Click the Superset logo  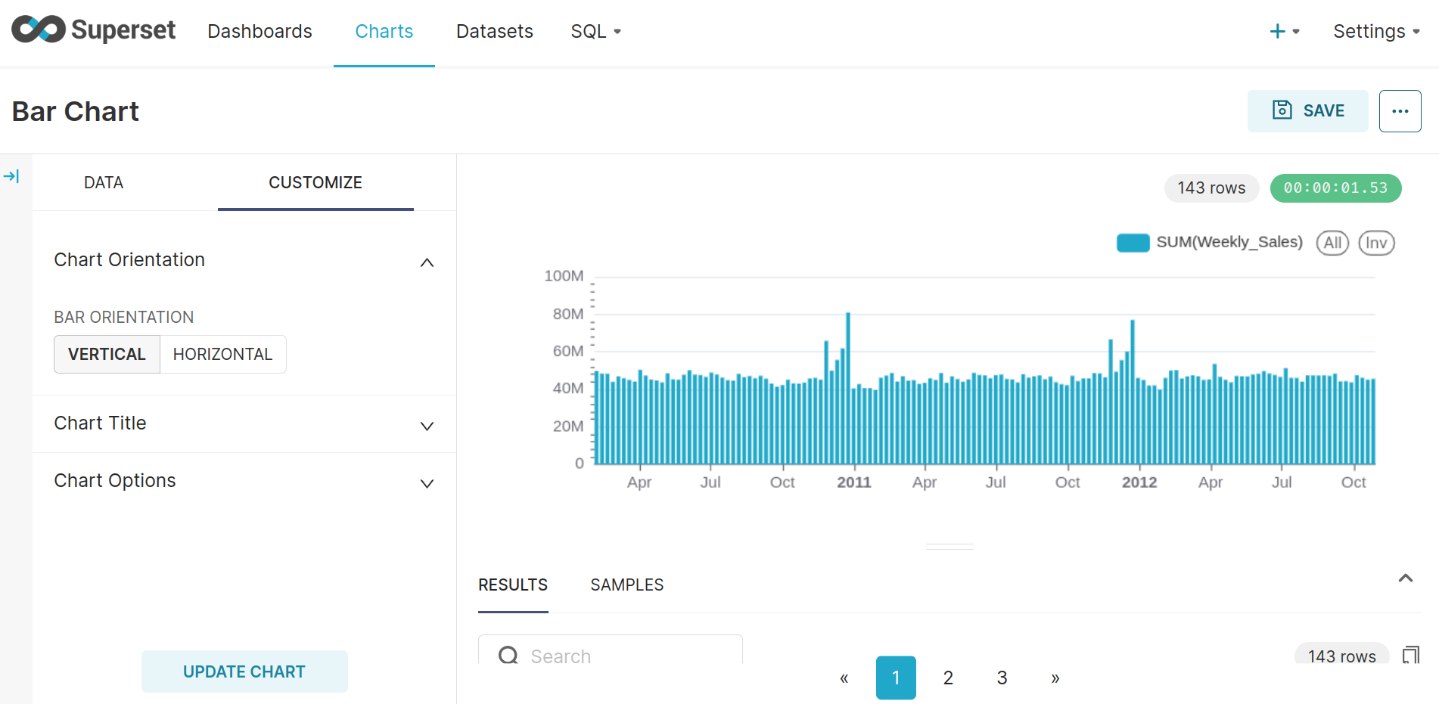click(x=93, y=30)
